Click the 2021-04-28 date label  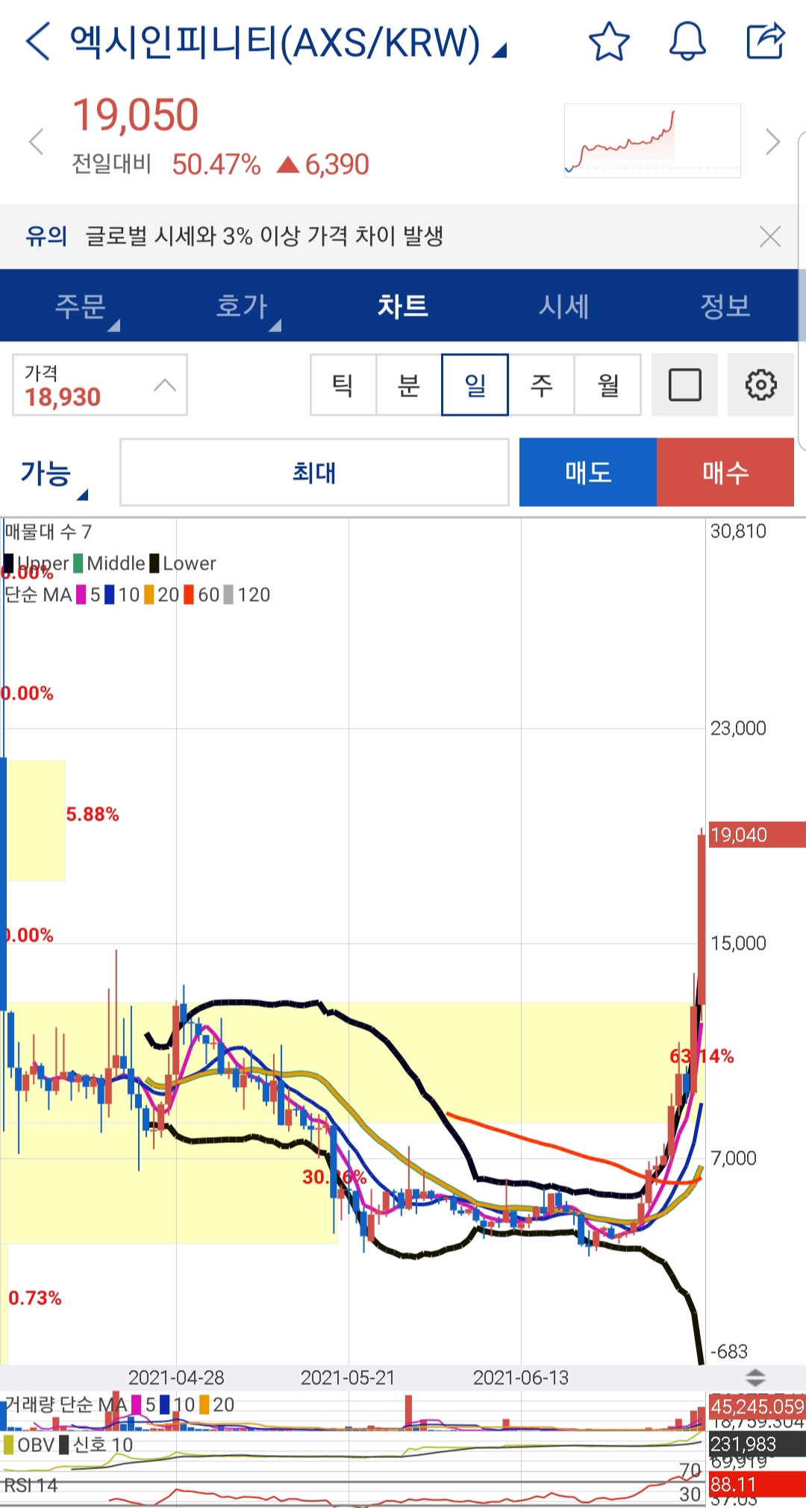[x=176, y=1377]
